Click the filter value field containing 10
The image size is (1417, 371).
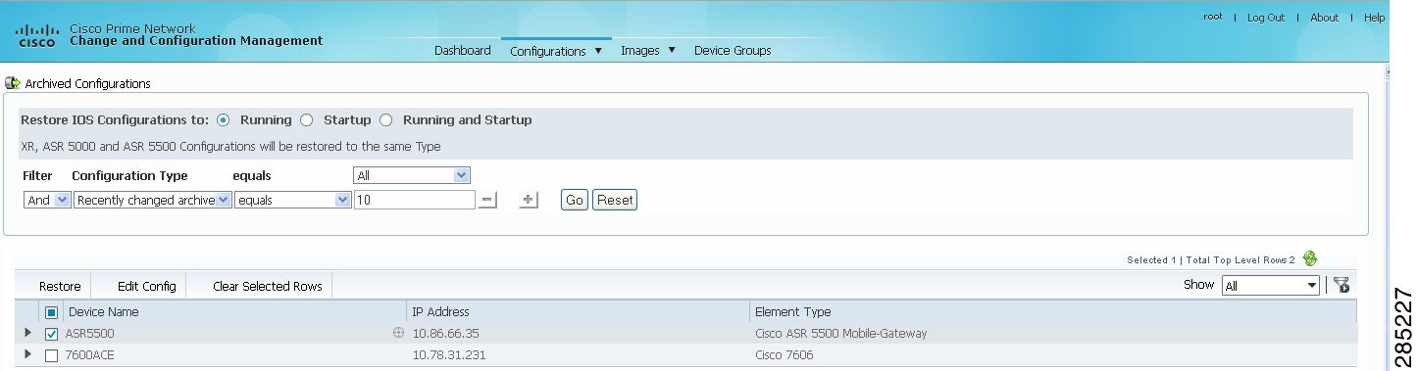[414, 200]
